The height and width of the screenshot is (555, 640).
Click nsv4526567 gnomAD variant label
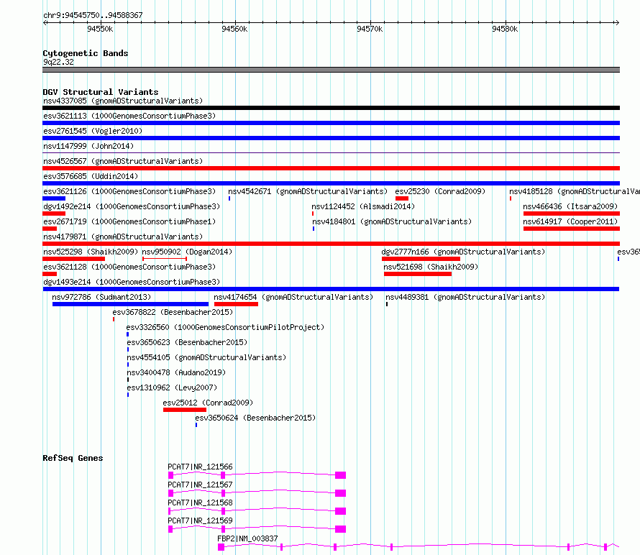(123, 161)
